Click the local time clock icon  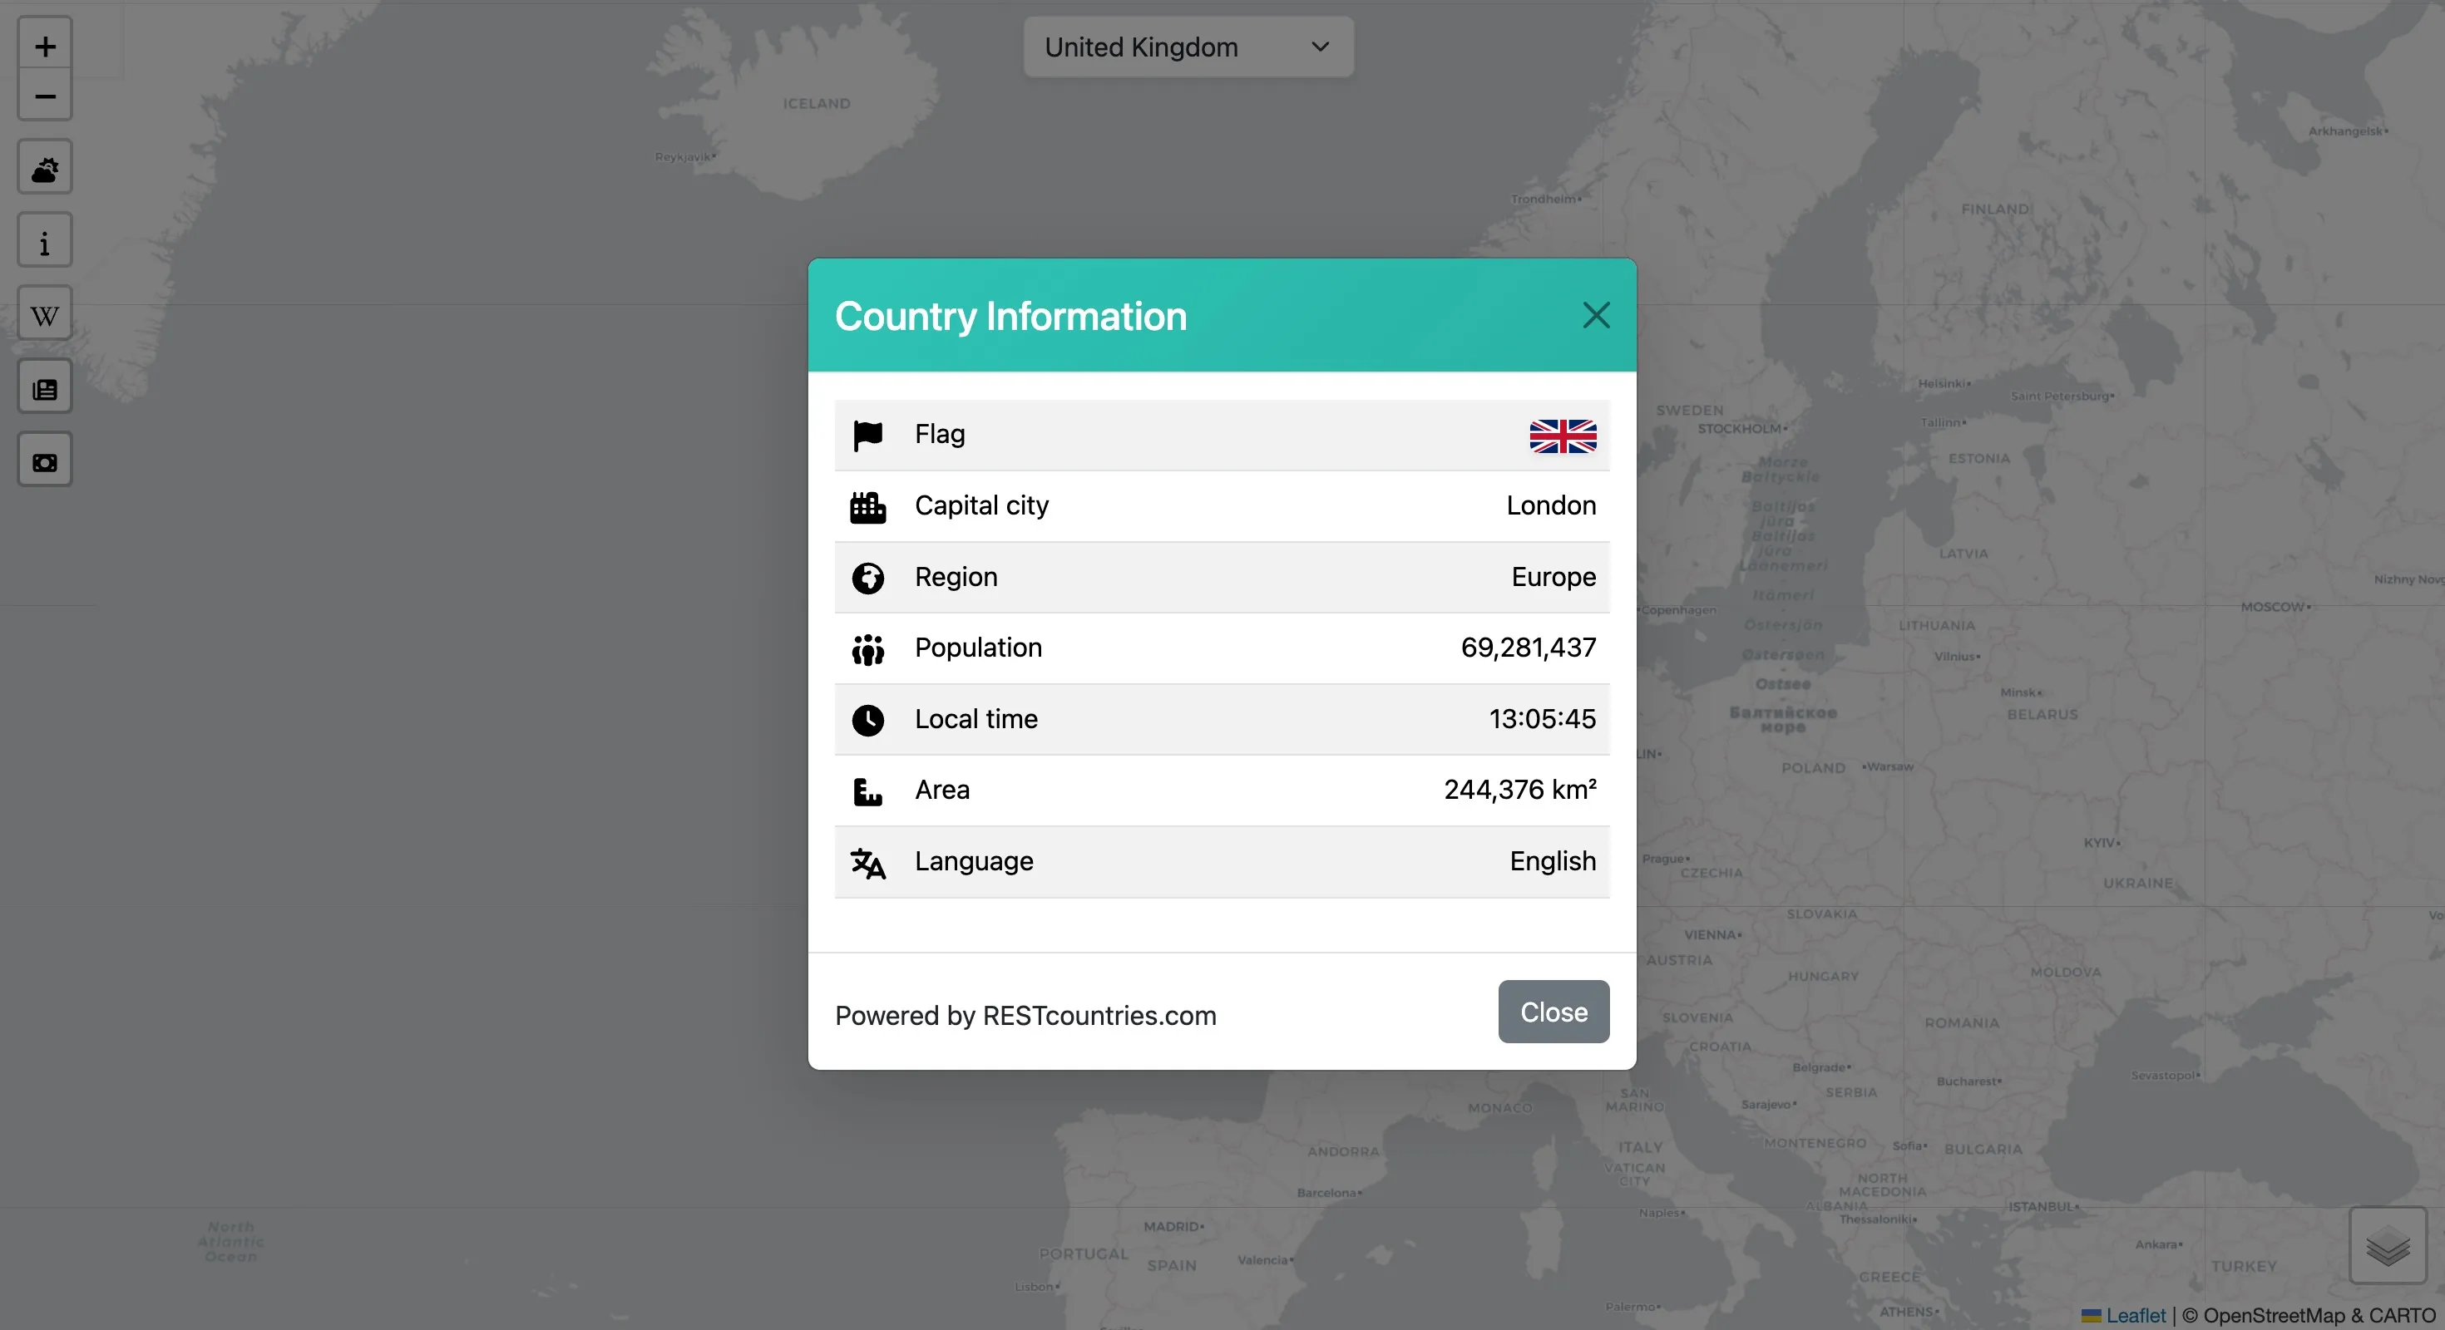[867, 720]
